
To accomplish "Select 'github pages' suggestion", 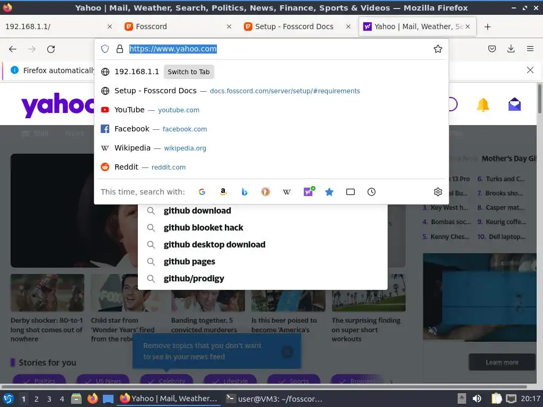I will tap(262, 261).
